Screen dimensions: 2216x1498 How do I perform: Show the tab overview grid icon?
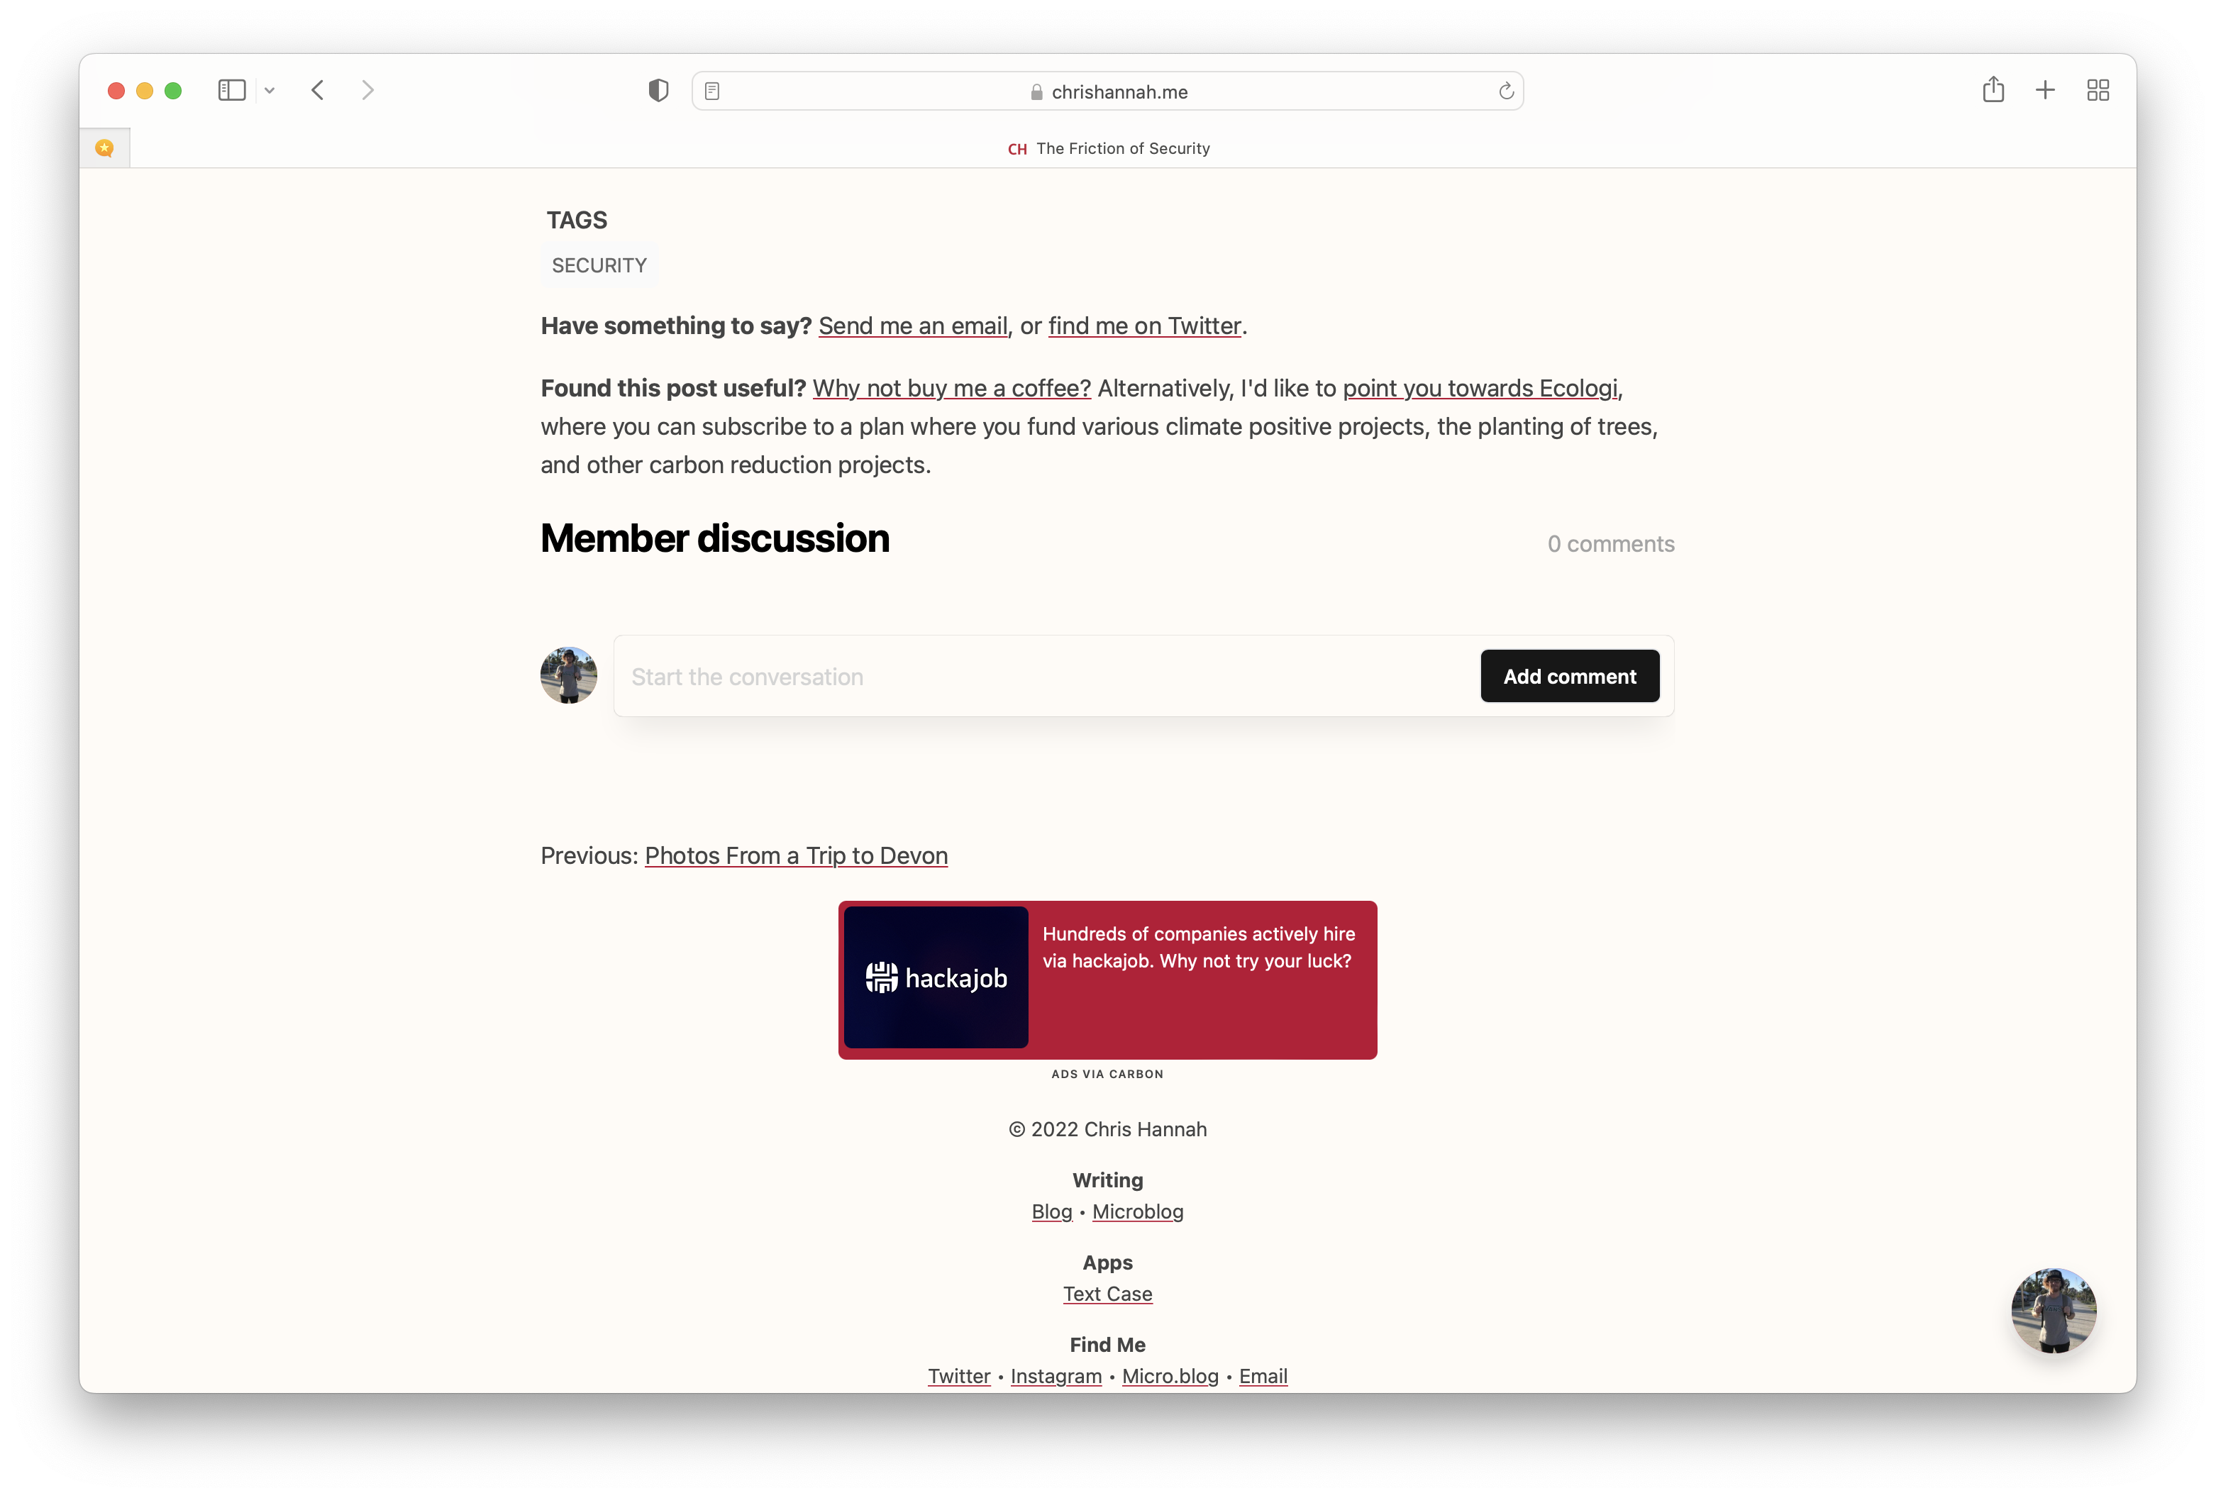[2098, 91]
